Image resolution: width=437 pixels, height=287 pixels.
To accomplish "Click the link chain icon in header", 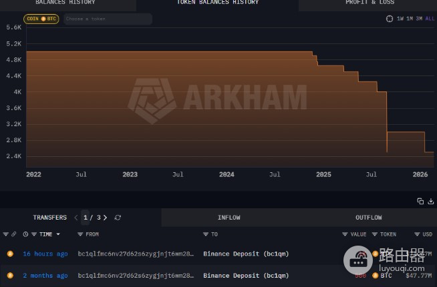I will click(13, 234).
